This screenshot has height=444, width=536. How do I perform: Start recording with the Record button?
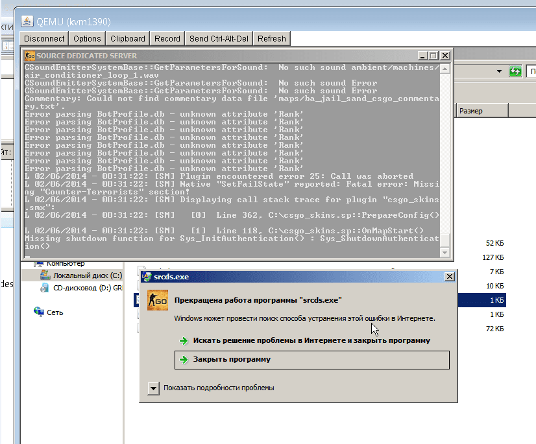pyautogui.click(x=167, y=39)
